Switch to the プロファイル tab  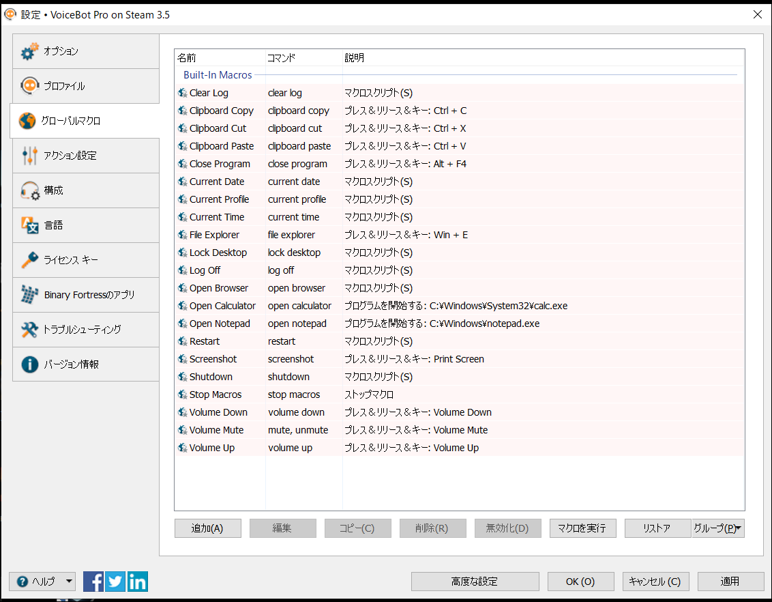click(x=86, y=86)
